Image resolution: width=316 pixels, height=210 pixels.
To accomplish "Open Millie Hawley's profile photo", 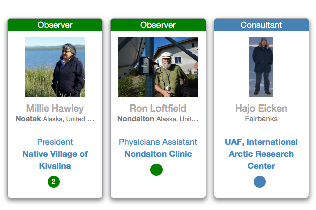I will pyautogui.click(x=55, y=66).
